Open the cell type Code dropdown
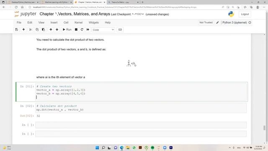The height and width of the screenshot is (151, 268). click(x=103, y=30)
